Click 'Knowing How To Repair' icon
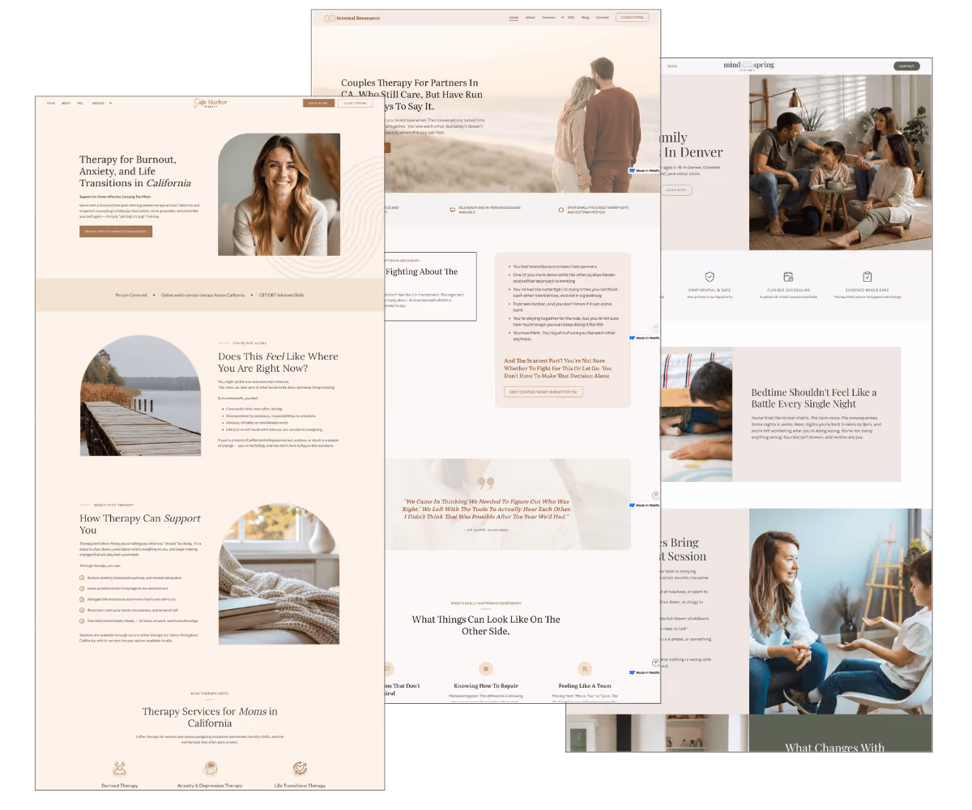The image size is (972, 810). [x=485, y=669]
